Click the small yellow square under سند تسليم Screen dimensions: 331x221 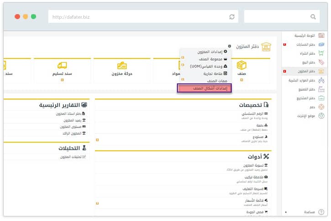click(62, 80)
